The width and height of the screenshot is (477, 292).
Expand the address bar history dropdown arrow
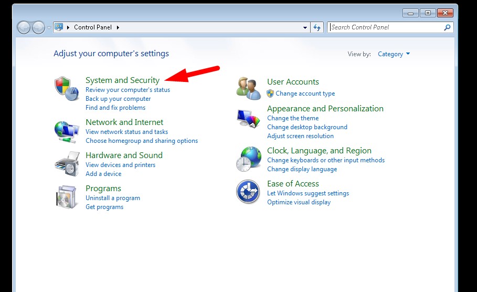[x=305, y=27]
